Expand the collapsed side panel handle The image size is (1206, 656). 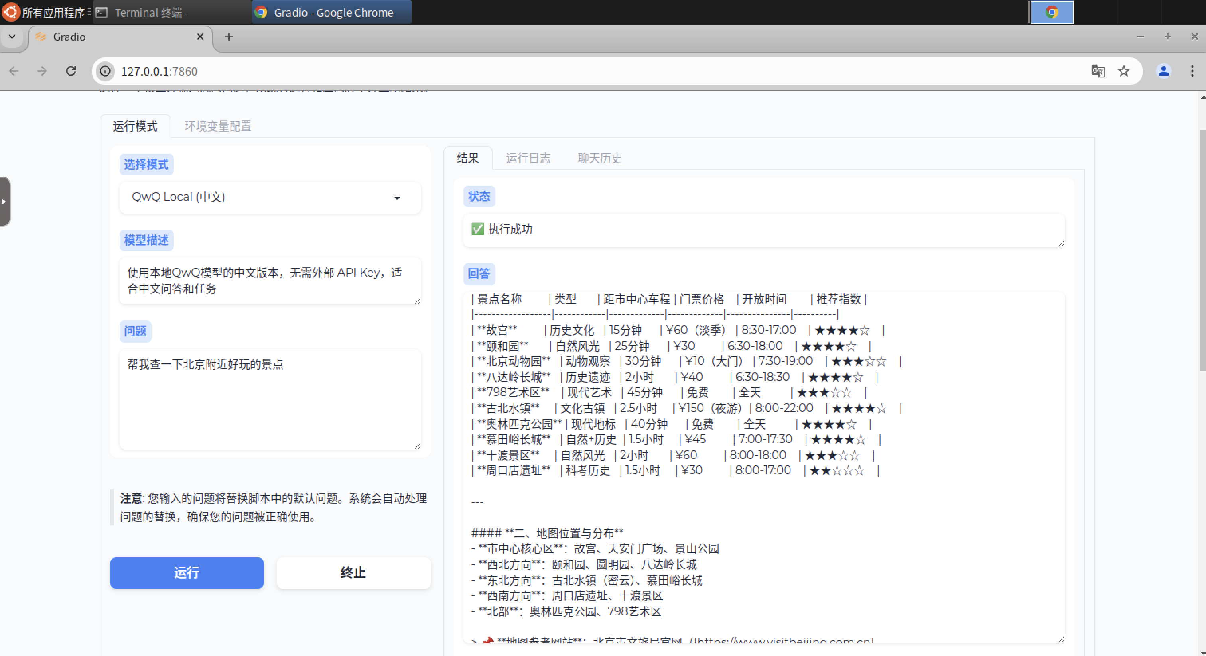pyautogui.click(x=5, y=201)
